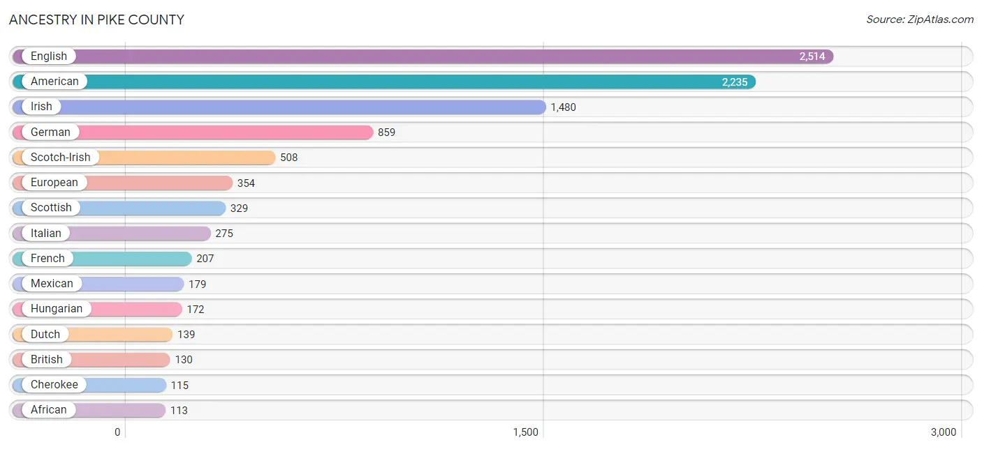982x449 pixels.
Task: Click the Italian label pill
Action: (46, 233)
